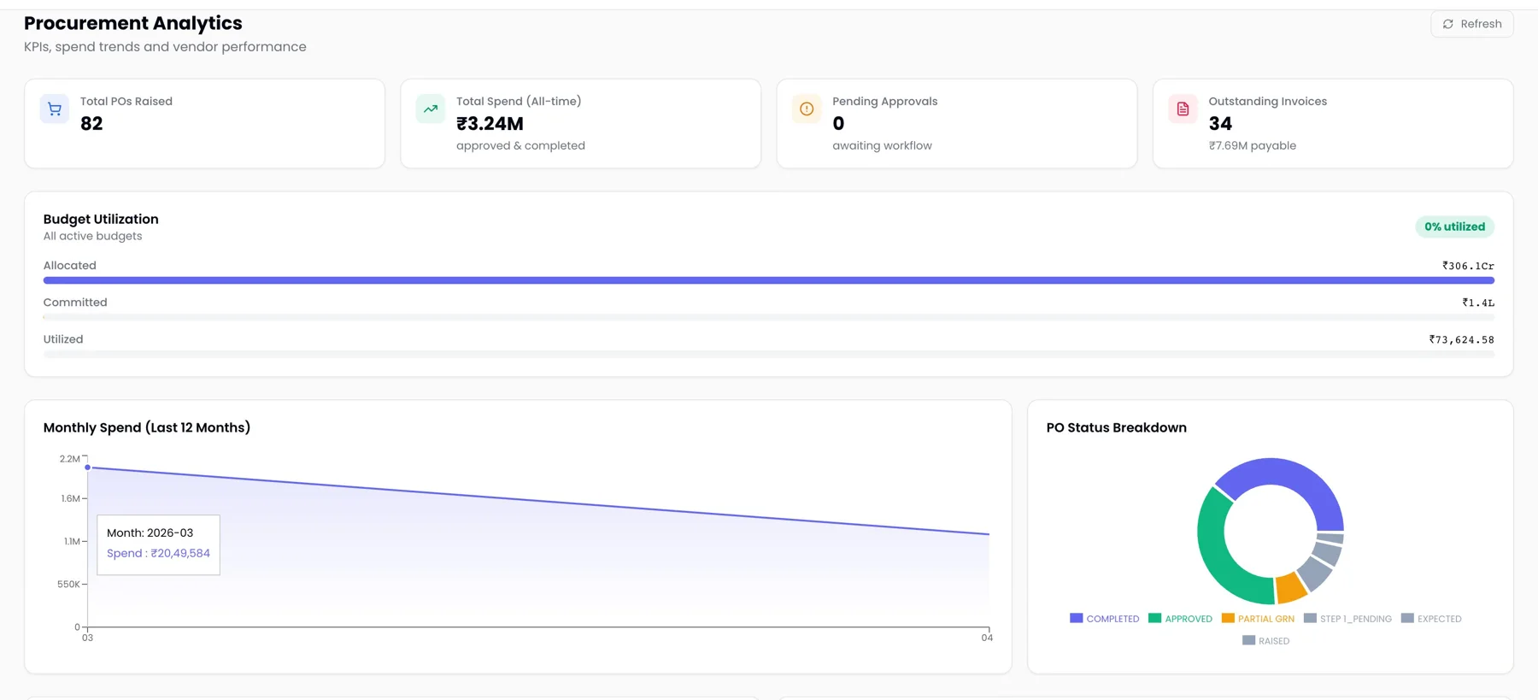The height and width of the screenshot is (700, 1538).
Task: Click the tooltip text Spend : ₹20,49,584
Action: 158,553
